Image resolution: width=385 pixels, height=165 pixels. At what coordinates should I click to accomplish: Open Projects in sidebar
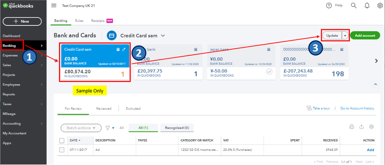[x=9, y=75]
